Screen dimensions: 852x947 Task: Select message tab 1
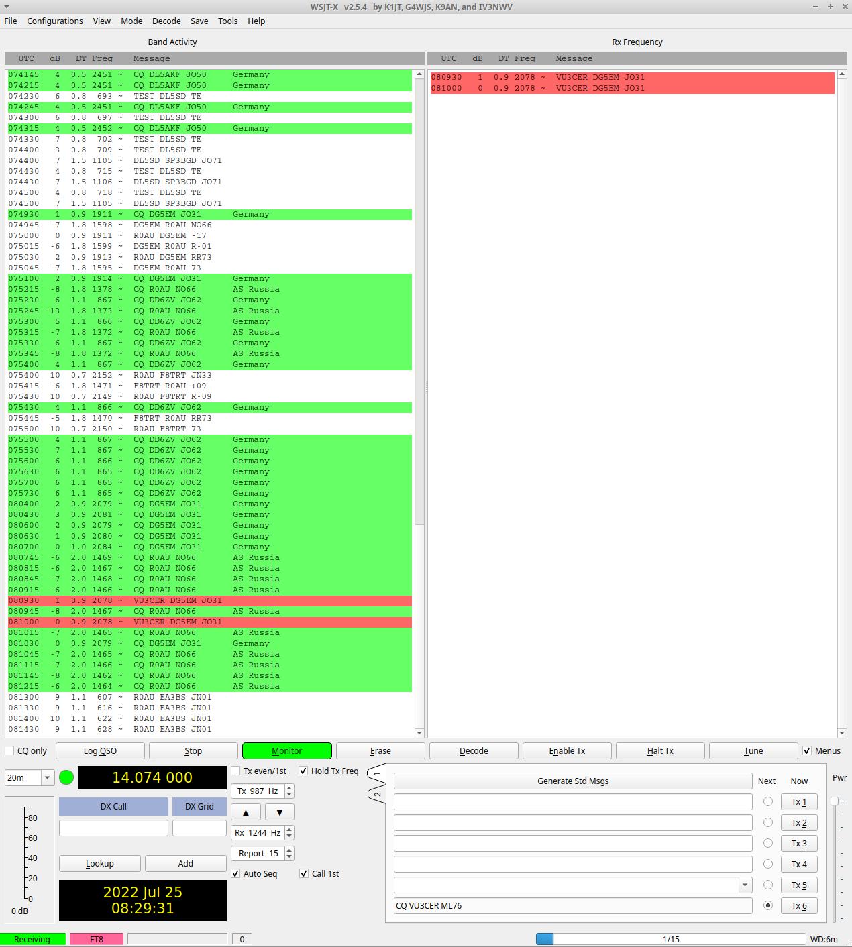377,773
